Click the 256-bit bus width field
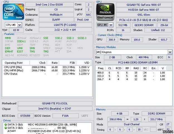 pyautogui.click(x=164, y=25)
